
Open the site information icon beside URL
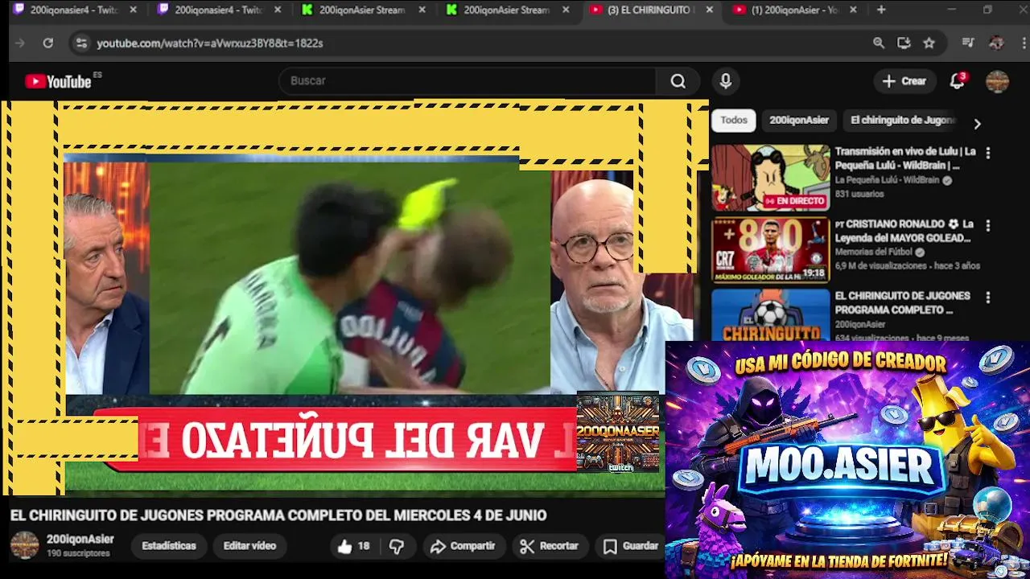click(x=81, y=43)
